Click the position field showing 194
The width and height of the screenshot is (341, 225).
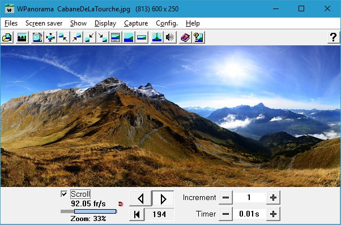[x=159, y=214]
